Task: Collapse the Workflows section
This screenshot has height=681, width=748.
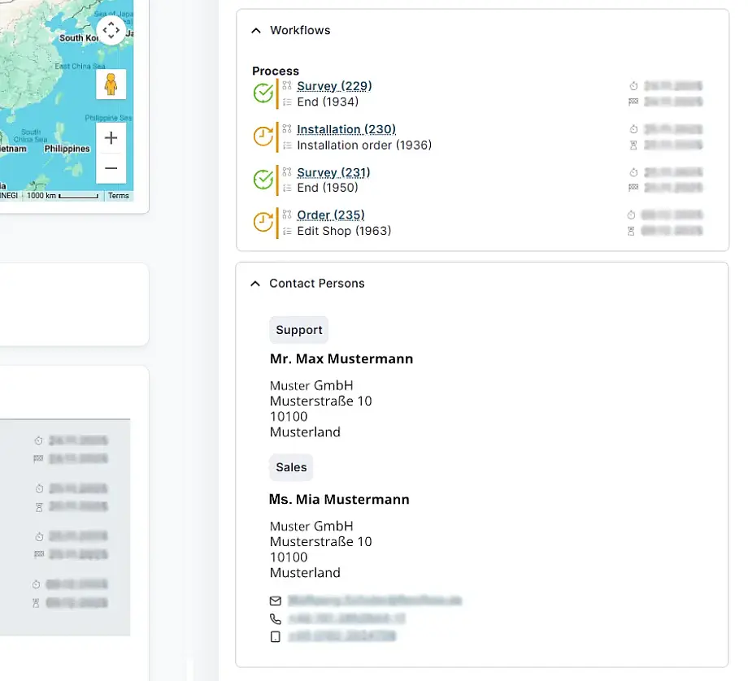Action: [254, 30]
